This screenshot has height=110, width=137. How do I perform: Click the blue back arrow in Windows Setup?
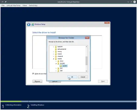click(x=29, y=24)
